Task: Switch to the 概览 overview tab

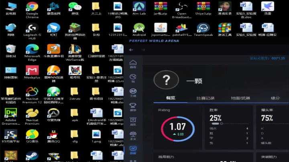Action: click(171, 98)
